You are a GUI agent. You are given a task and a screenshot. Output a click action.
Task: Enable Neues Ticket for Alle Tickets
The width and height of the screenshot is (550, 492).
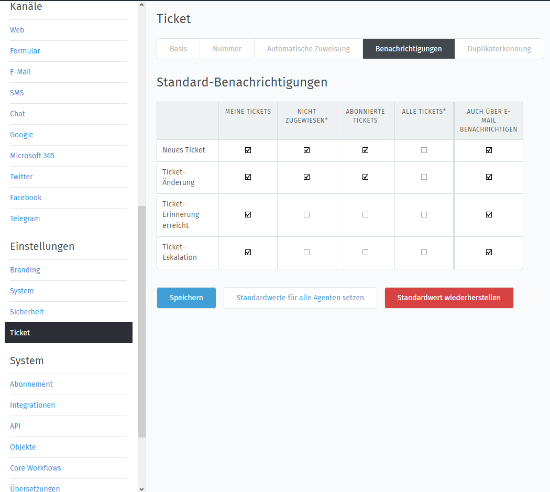[424, 150]
